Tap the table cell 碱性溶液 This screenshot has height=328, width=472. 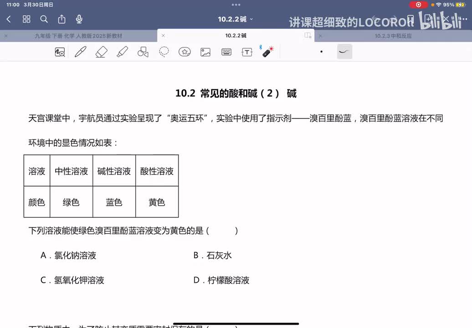point(114,171)
